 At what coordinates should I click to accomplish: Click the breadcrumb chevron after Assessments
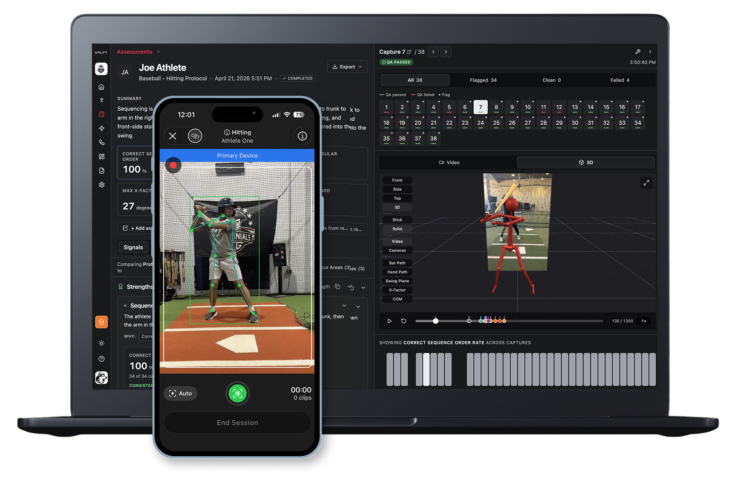[x=159, y=52]
